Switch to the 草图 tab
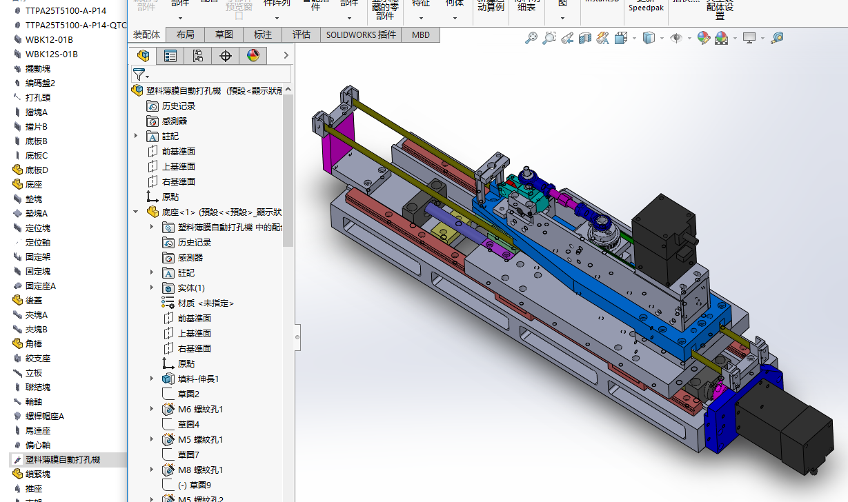The height and width of the screenshot is (502, 848). pos(224,34)
